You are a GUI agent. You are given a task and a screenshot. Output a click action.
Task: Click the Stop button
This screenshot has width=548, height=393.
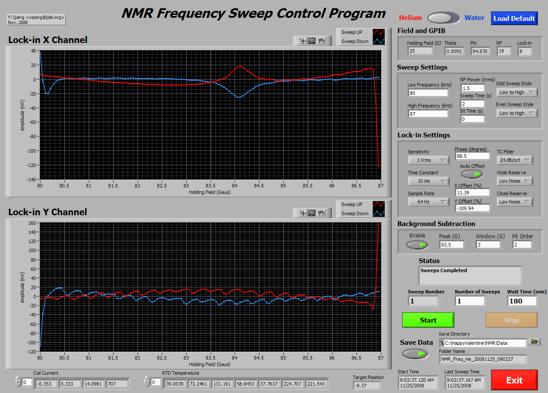point(511,320)
